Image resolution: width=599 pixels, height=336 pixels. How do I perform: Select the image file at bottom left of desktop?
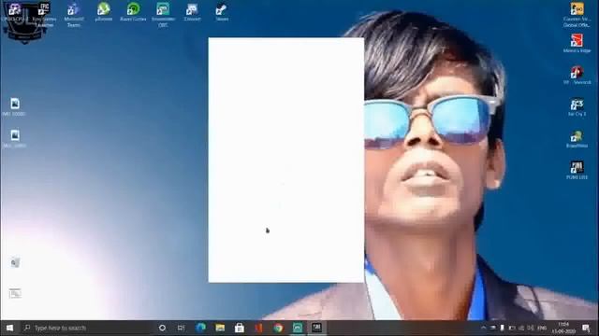pos(15,293)
